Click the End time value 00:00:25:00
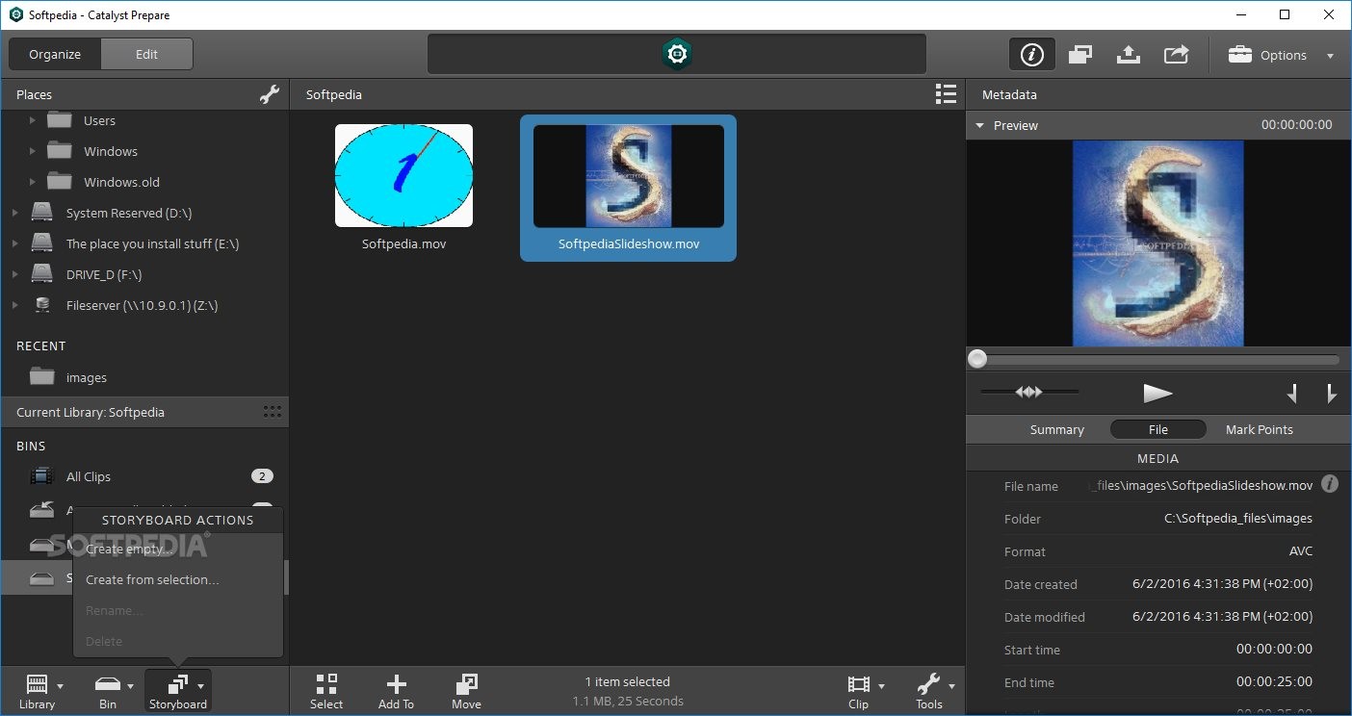The width and height of the screenshot is (1352, 716). point(1274,682)
